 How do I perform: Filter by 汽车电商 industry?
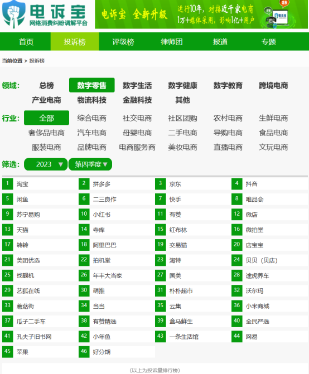pos(92,133)
